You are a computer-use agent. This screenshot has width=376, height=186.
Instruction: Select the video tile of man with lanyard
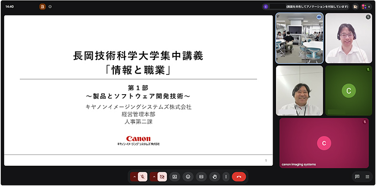pyautogui.click(x=299, y=90)
